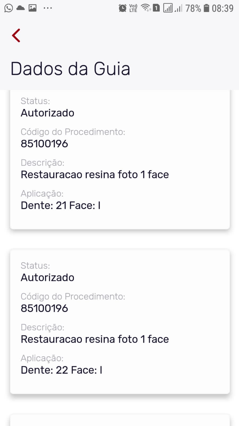This screenshot has height=426, width=239.
Task: Tap second card's Restauracao resina foto description
Action: 95,339
